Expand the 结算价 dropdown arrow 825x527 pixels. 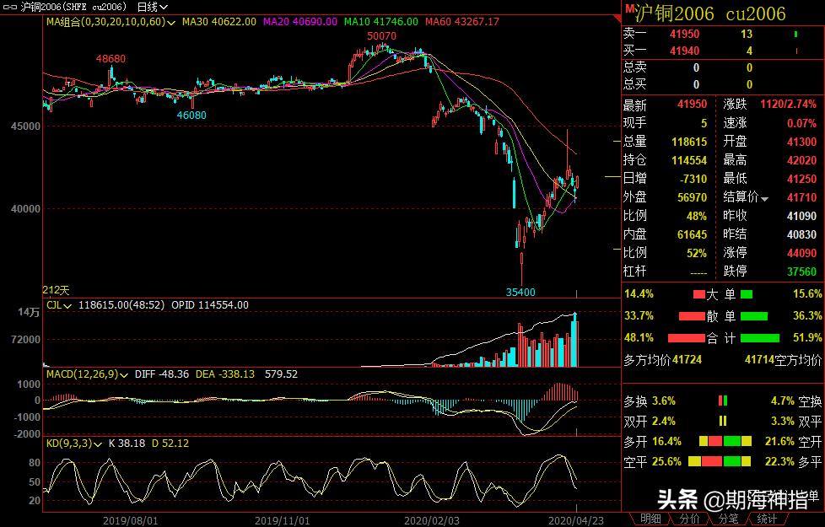point(764,199)
